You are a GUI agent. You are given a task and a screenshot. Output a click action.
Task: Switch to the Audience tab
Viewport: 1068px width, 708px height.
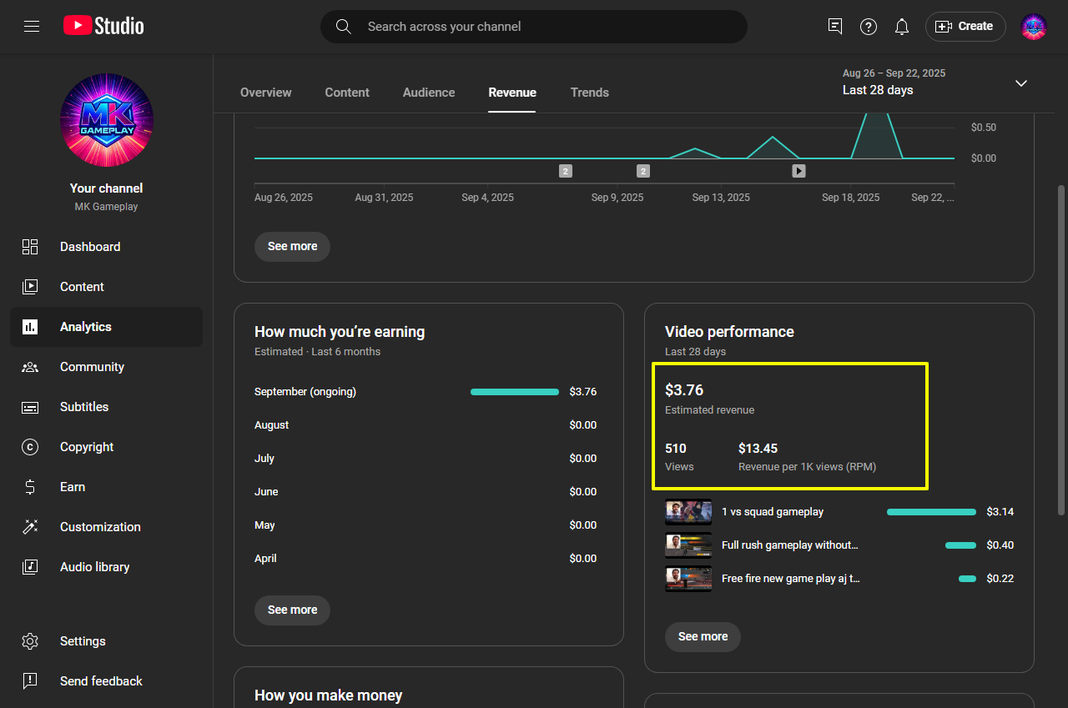click(429, 93)
